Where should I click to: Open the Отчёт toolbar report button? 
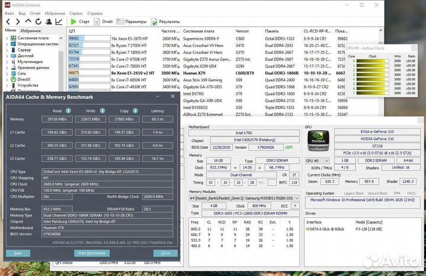[x=103, y=21]
